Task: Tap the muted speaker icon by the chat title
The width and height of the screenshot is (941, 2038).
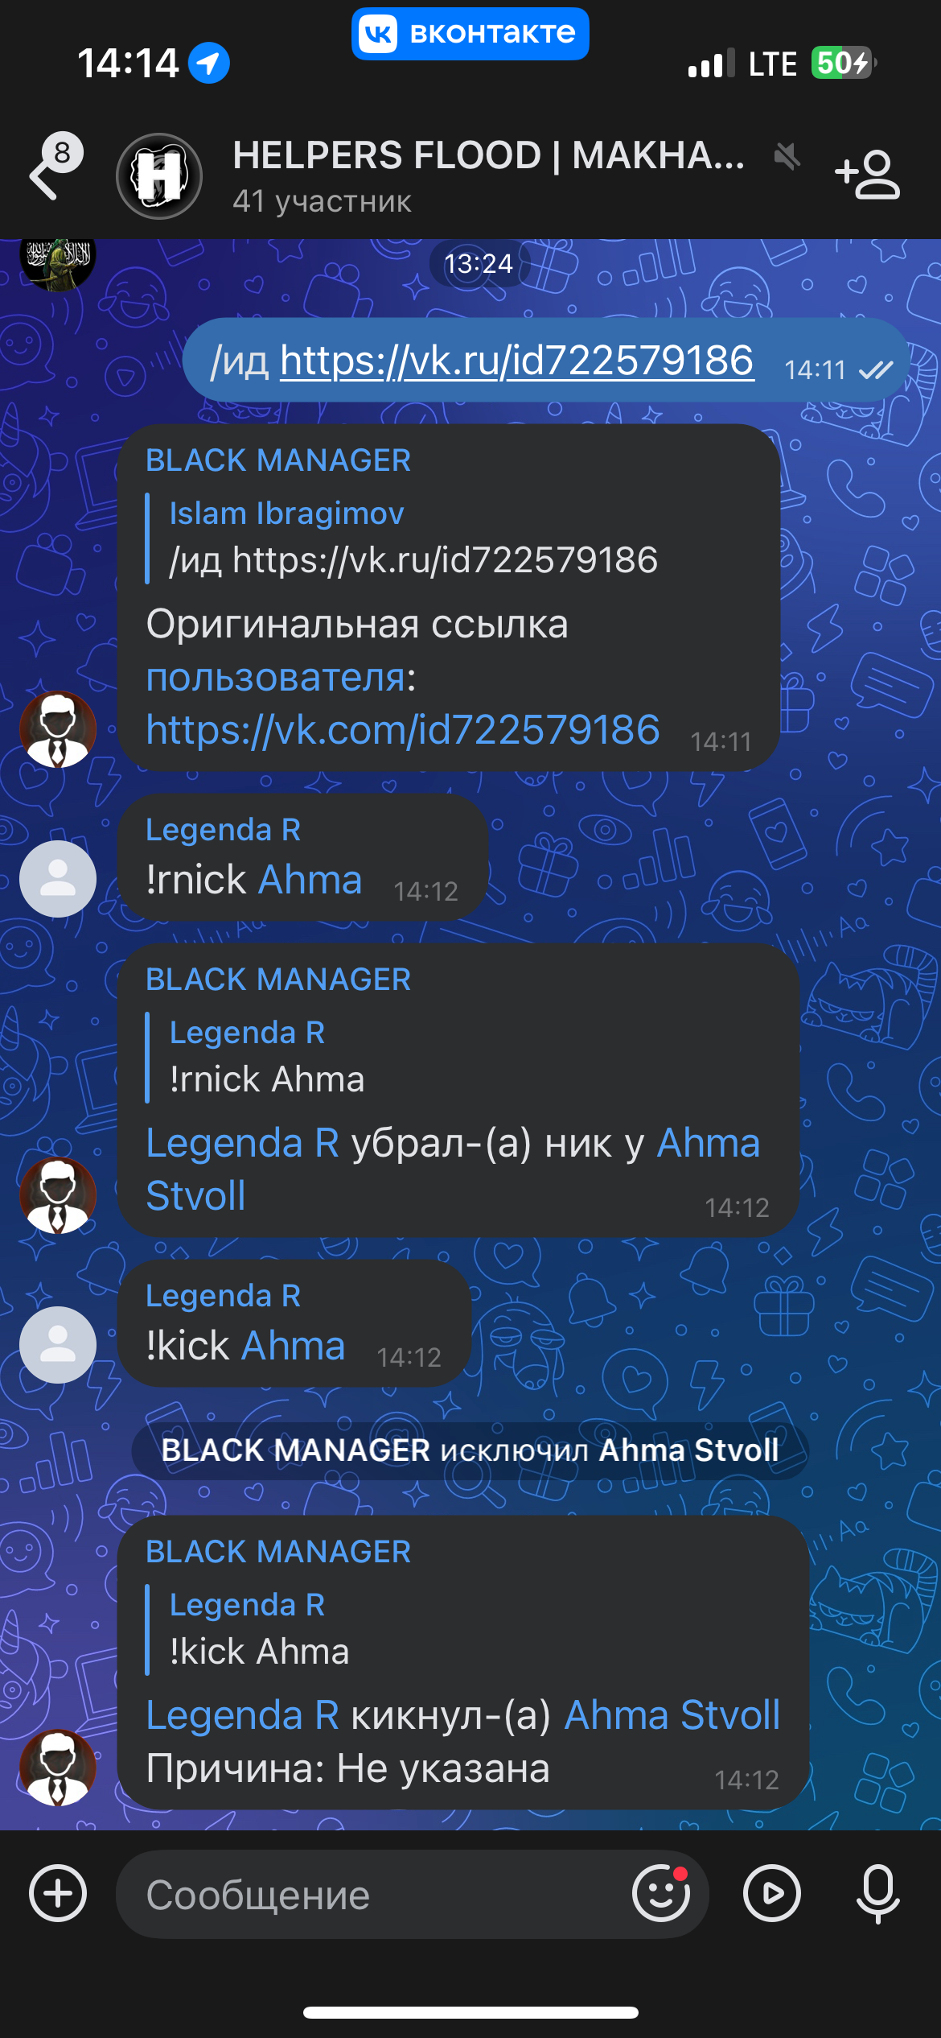Action: tap(787, 156)
